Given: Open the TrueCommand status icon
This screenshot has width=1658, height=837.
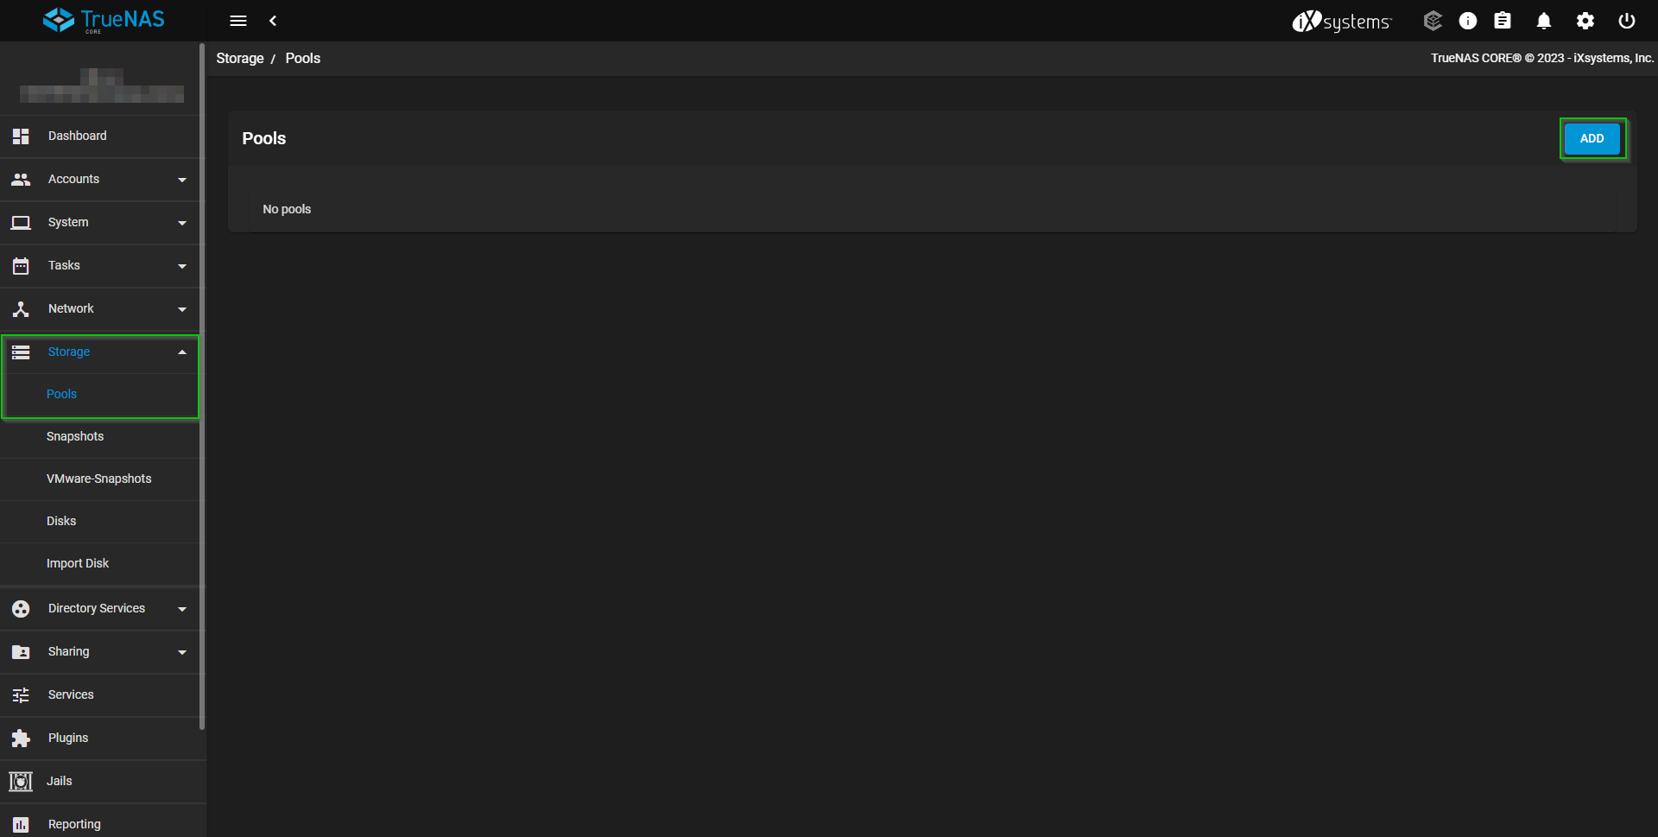Looking at the screenshot, I should [x=1433, y=21].
